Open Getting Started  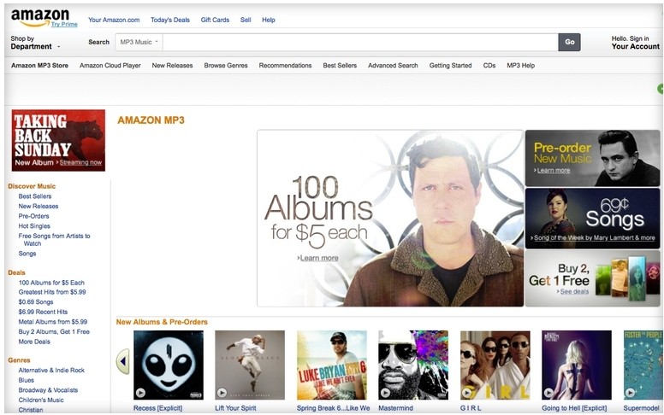[450, 66]
